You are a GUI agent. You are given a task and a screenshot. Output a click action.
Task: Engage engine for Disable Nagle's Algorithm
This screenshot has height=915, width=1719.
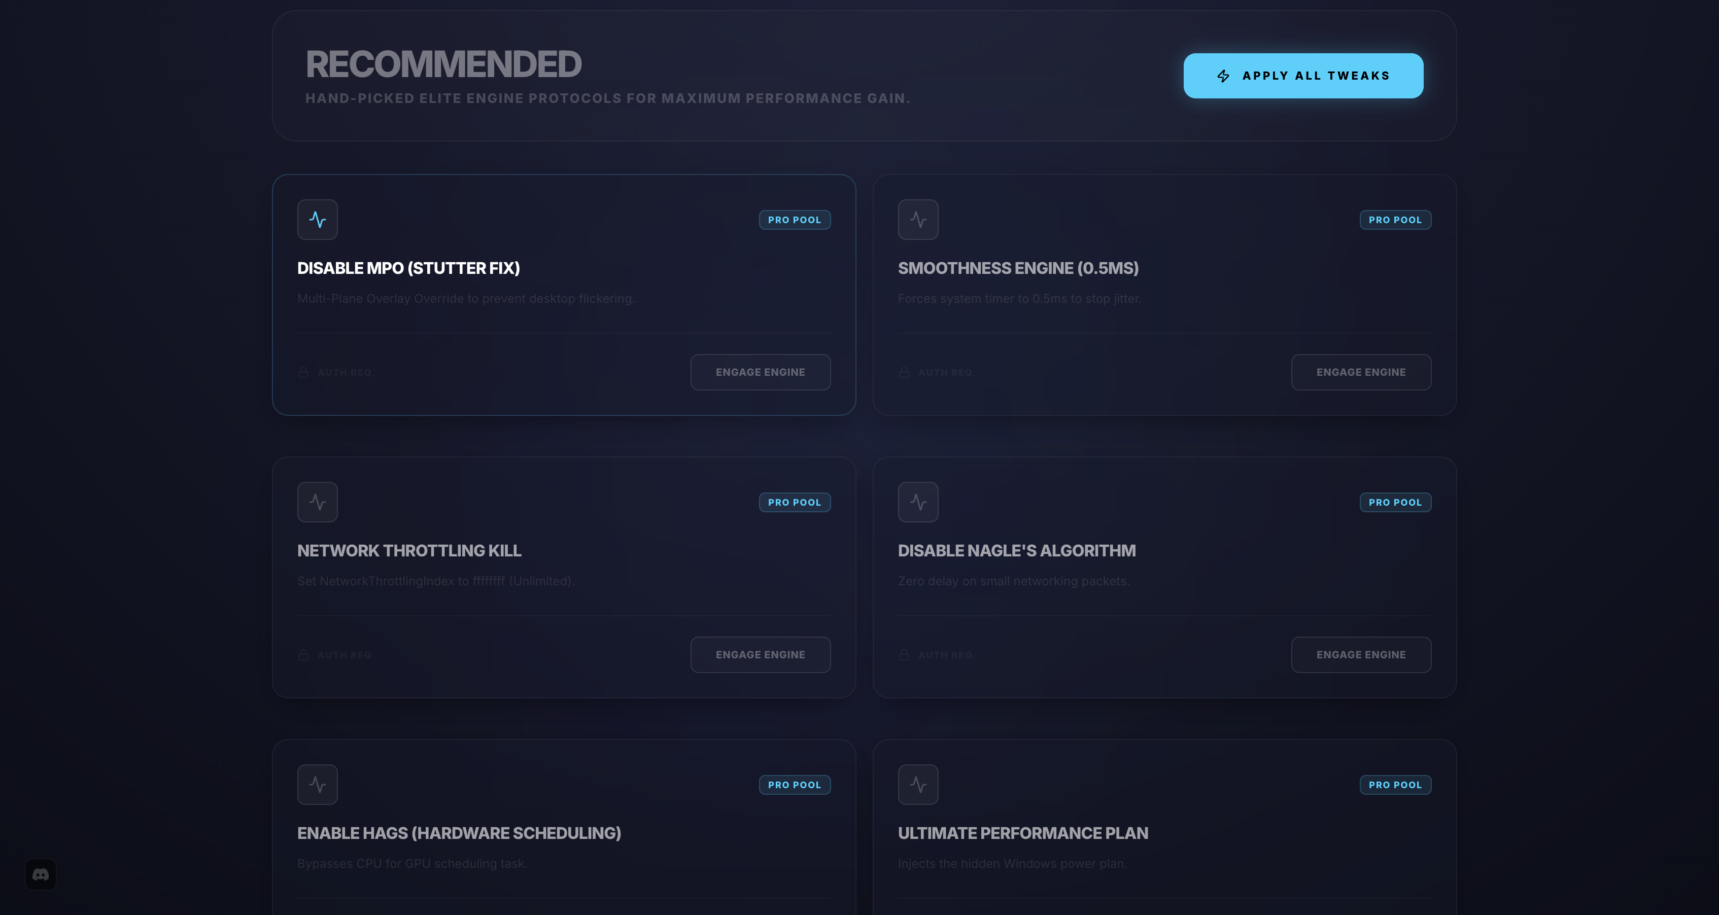pyautogui.click(x=1361, y=655)
